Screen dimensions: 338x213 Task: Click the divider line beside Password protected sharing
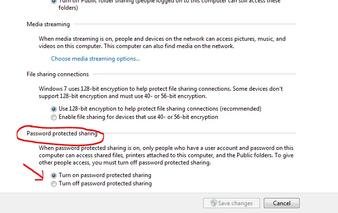[x=199, y=133]
